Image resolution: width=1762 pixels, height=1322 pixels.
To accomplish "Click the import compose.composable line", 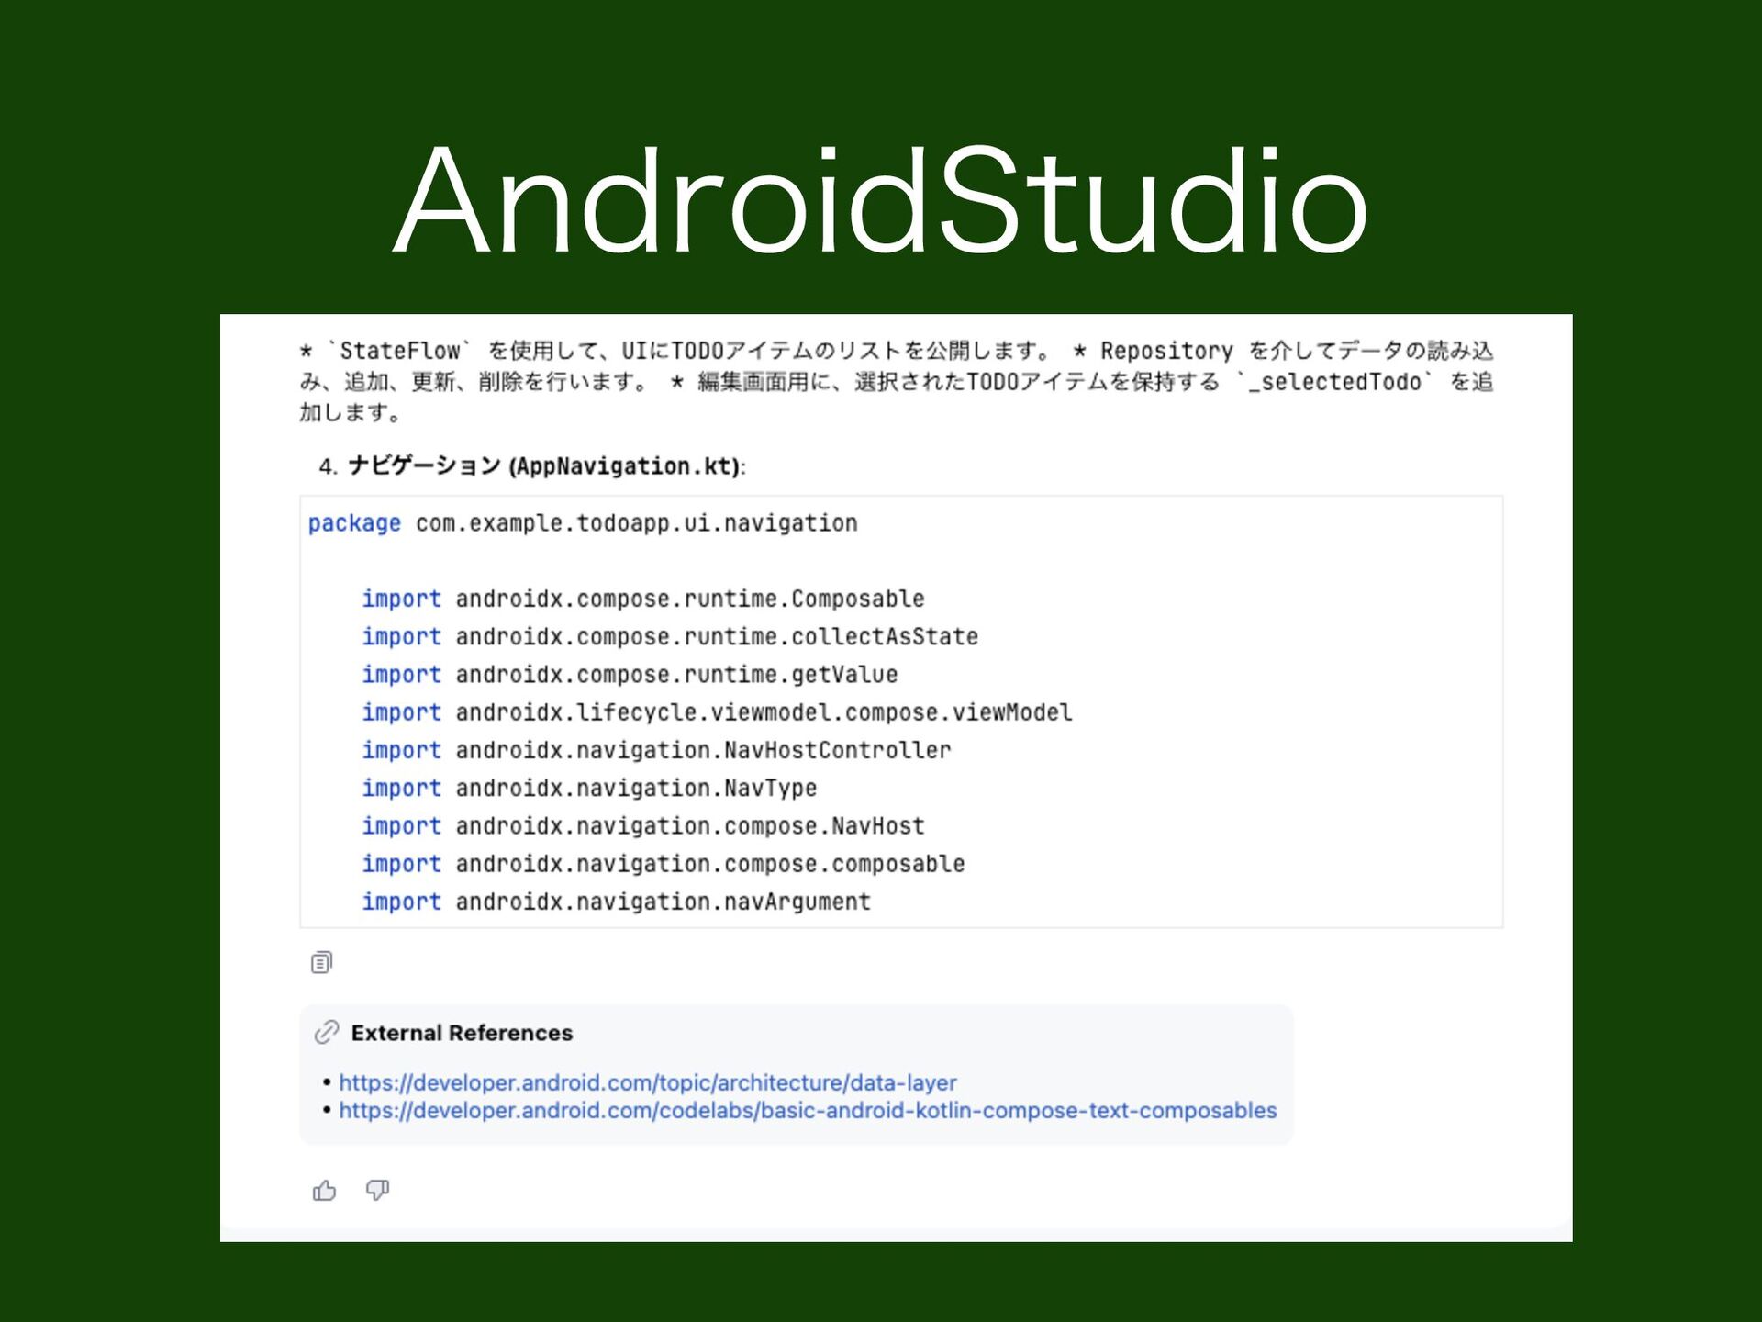I will (664, 864).
